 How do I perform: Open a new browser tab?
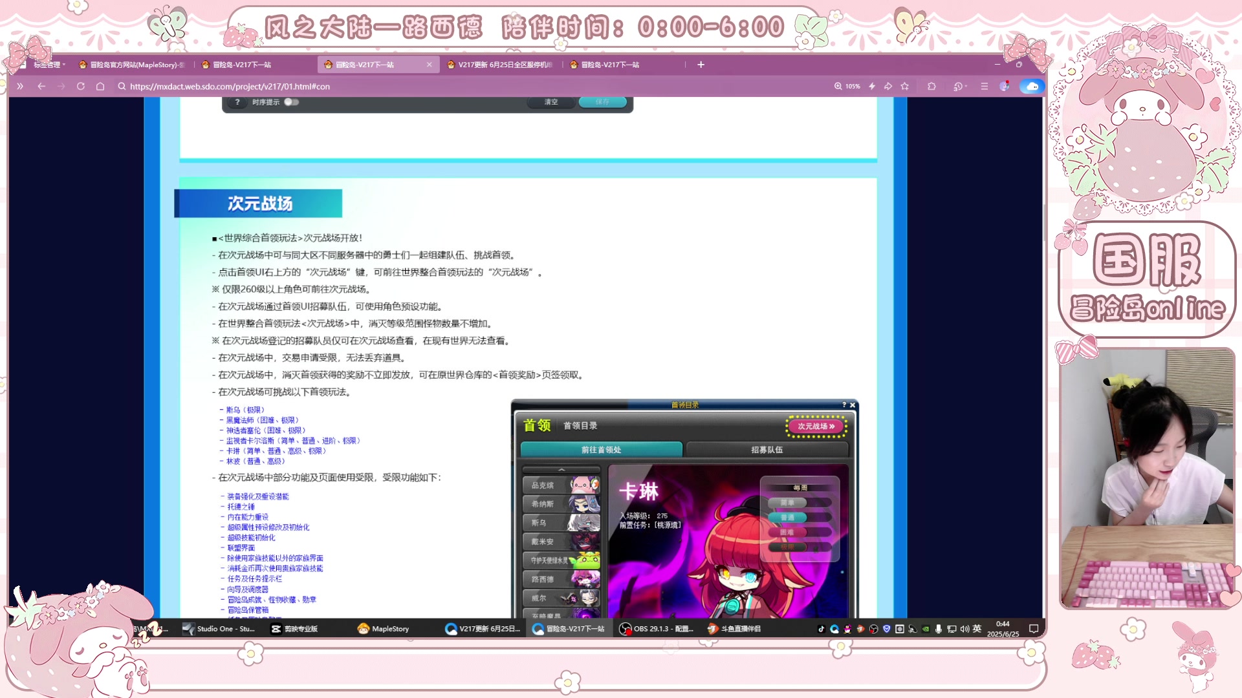701,65
